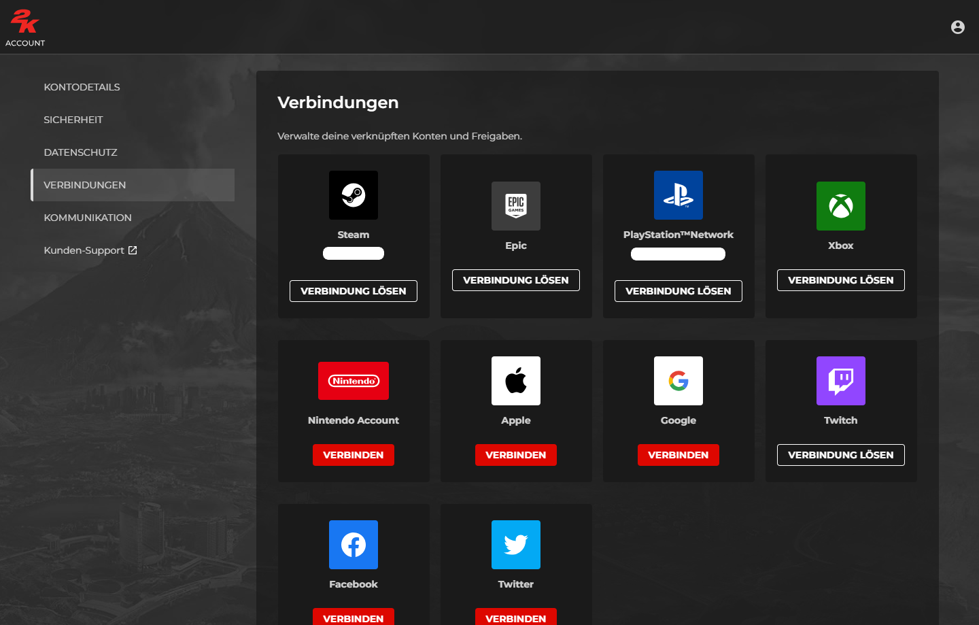Disconnect Xbox via Verbindung lösen
Screen dimensions: 979x625
coord(841,280)
